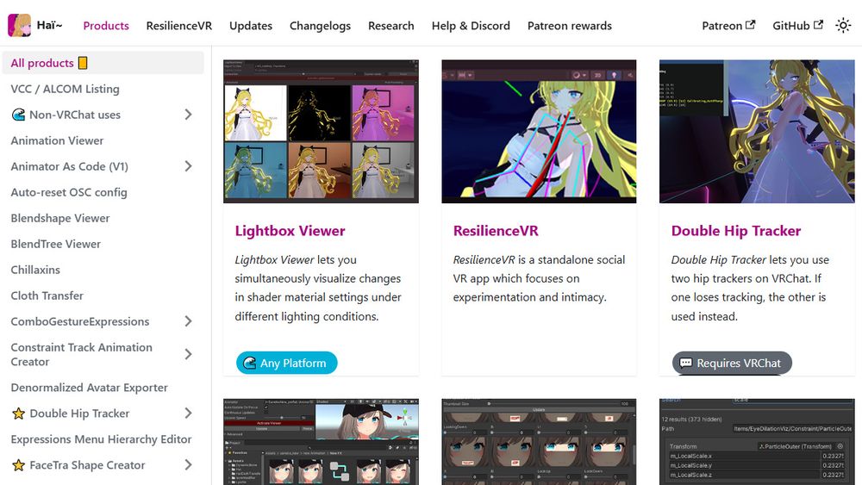Expand Constraint Track Animation Creator chevron
Image resolution: width=862 pixels, height=485 pixels.
(188, 354)
